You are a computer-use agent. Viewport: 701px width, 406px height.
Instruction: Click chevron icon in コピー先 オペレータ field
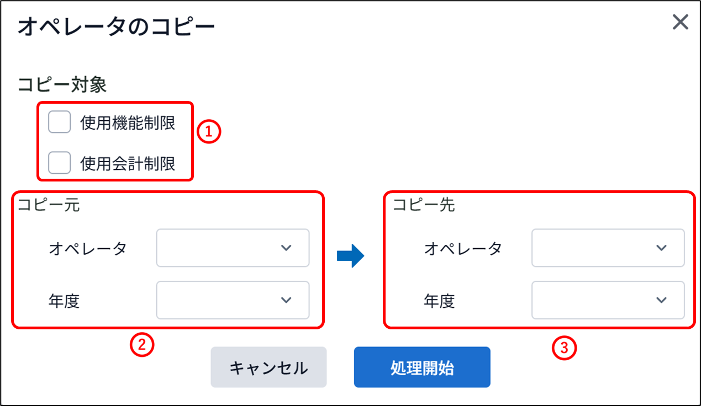click(661, 248)
